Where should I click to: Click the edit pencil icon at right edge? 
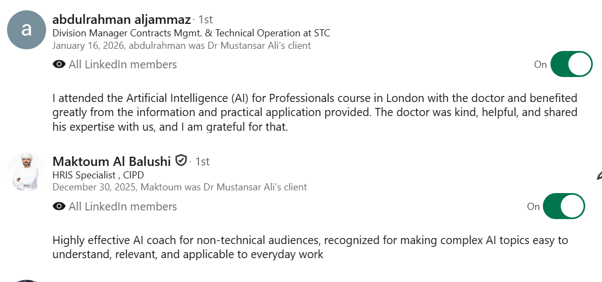(x=598, y=175)
